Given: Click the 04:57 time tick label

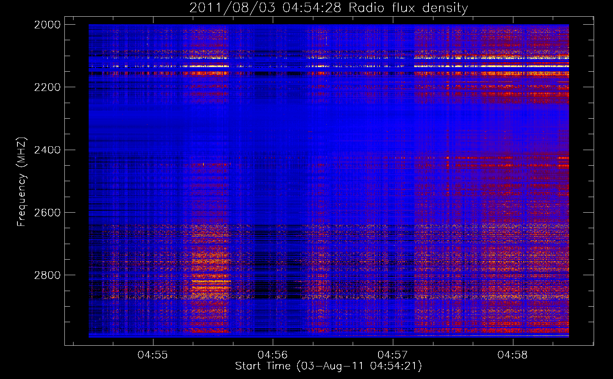Looking at the screenshot, I should [393, 355].
